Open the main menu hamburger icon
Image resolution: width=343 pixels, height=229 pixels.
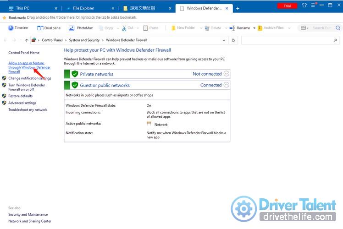pyautogui.click(x=314, y=5)
